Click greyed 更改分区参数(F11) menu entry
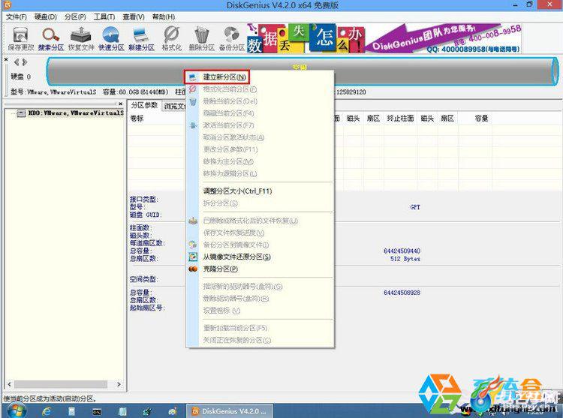 (260, 149)
